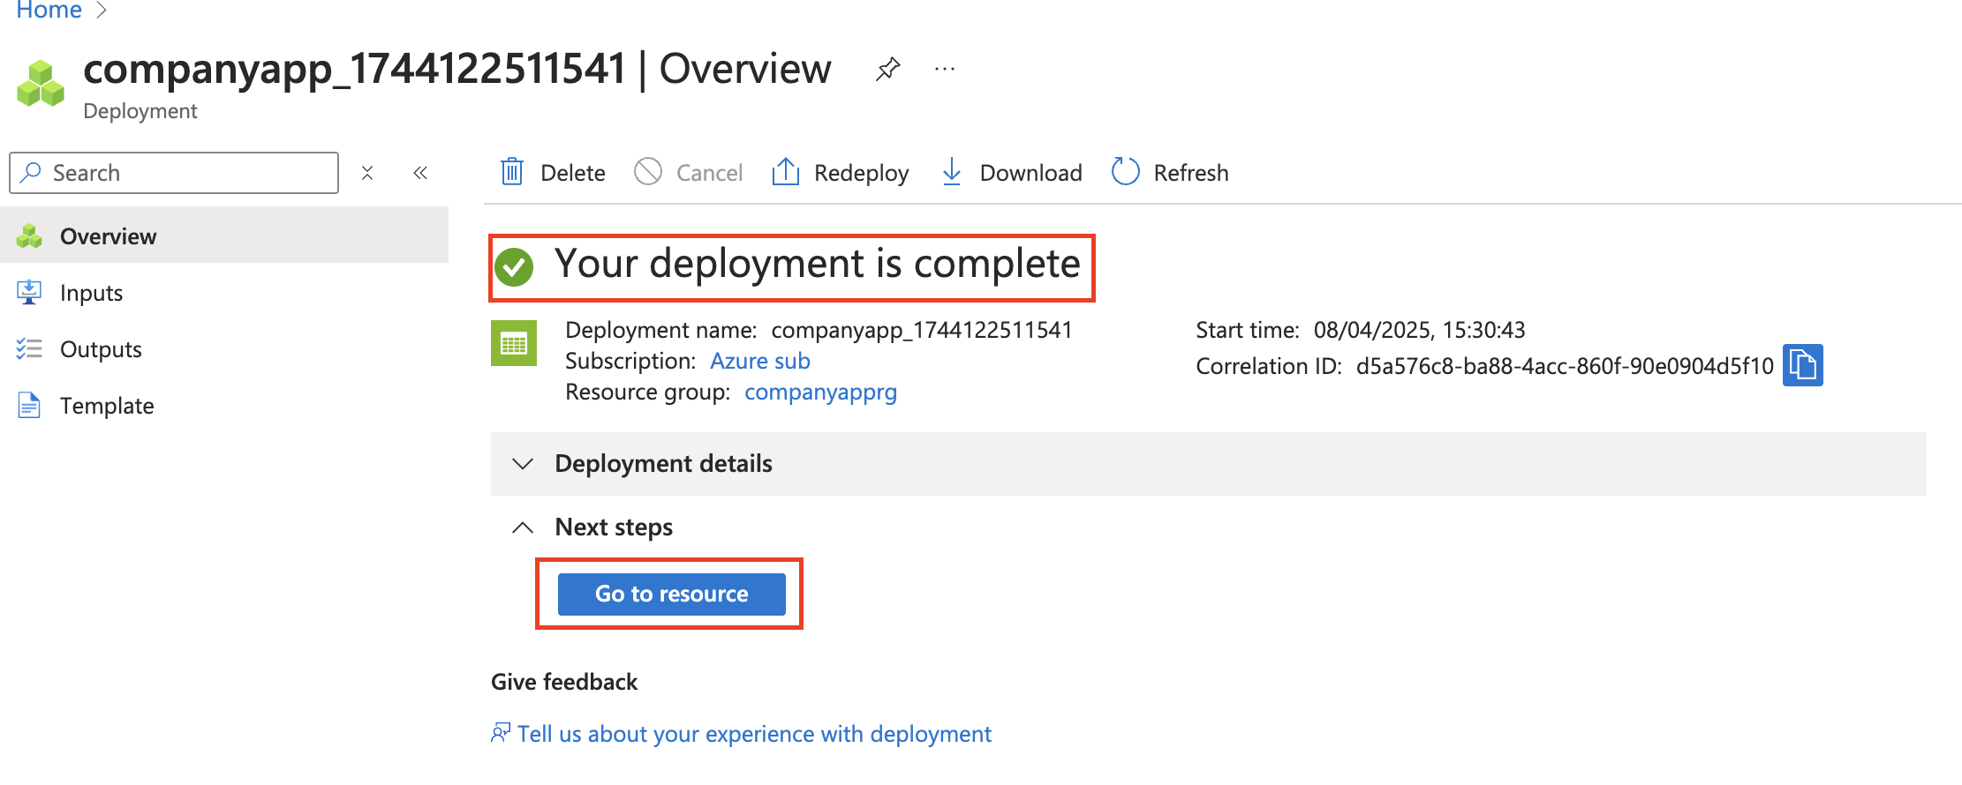Screen dimensions: 1962x785
Task: Refresh the deployment overview
Action: point(1170,172)
